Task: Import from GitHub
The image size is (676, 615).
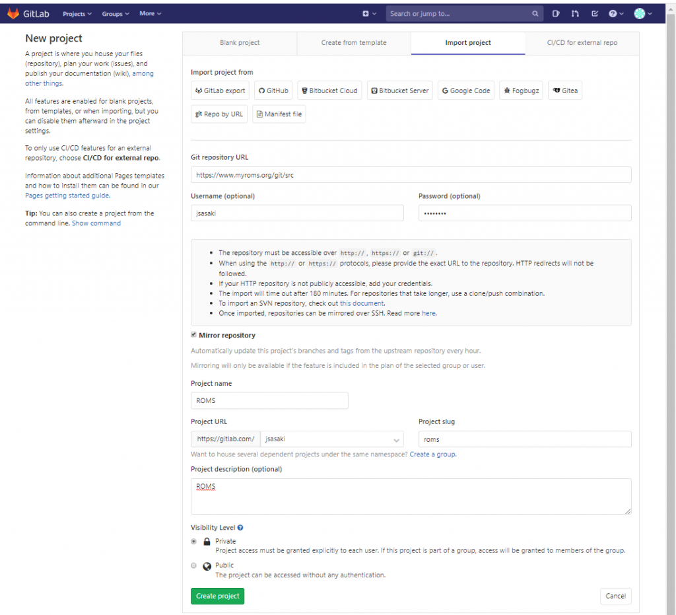Action: click(x=273, y=90)
